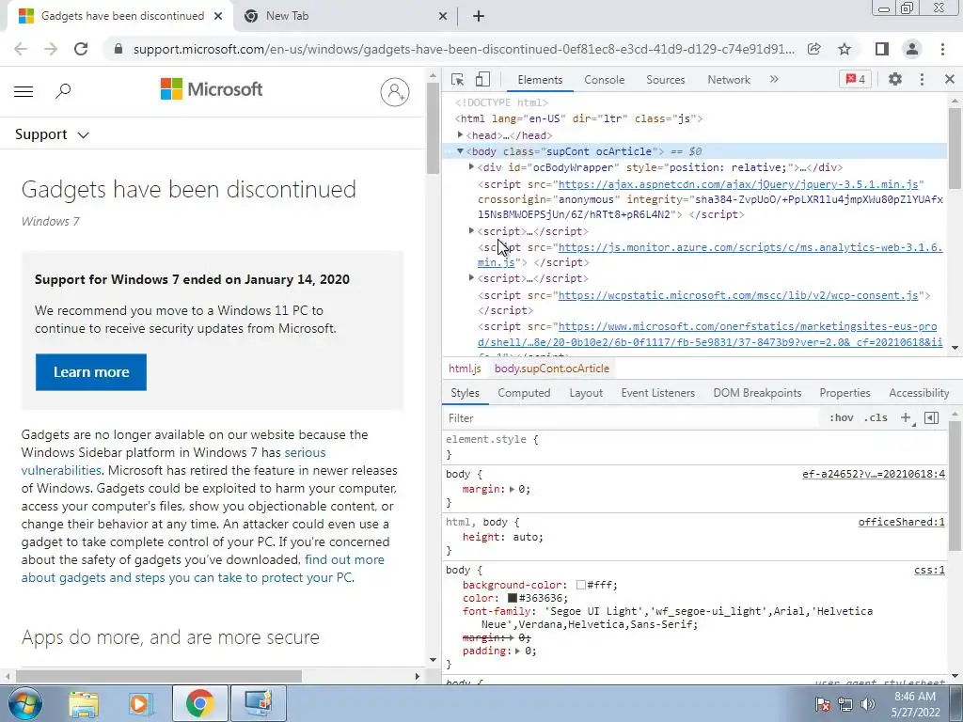Select the html.js breadcrumb item
The height and width of the screenshot is (722, 963).
[465, 369]
